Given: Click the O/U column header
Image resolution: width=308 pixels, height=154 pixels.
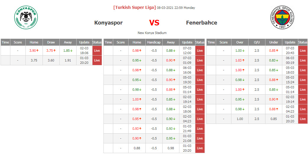Looking at the screenshot, I should coord(257,42).
